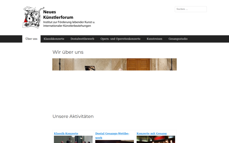
Task: Select Opern- und Operettenkonzerte menu item
Action: click(x=121, y=39)
